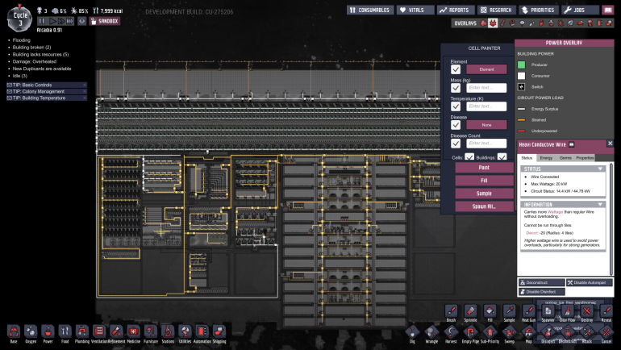Click the Mass (kg) text field
The image size is (621, 350).
click(x=486, y=87)
